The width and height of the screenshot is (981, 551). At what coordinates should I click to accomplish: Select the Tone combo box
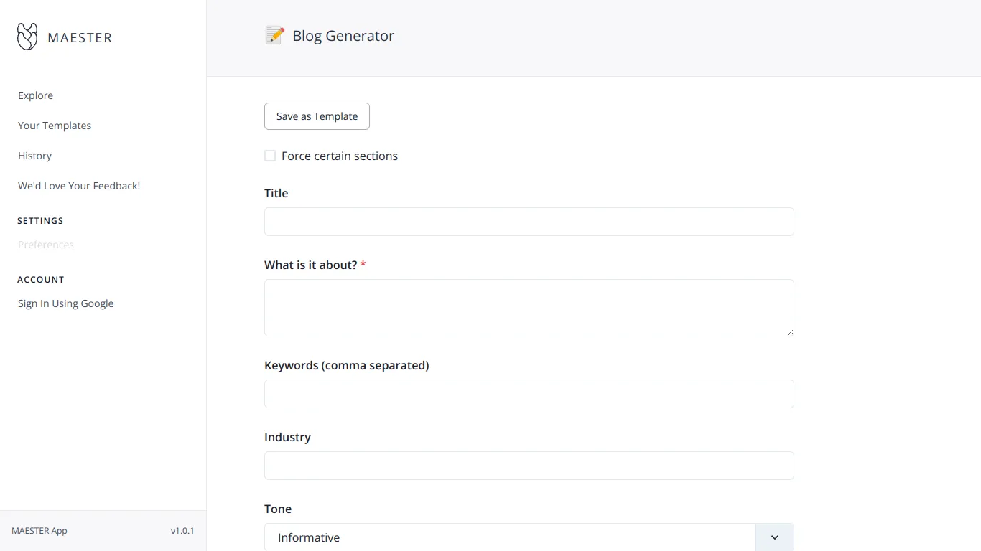(x=510, y=537)
